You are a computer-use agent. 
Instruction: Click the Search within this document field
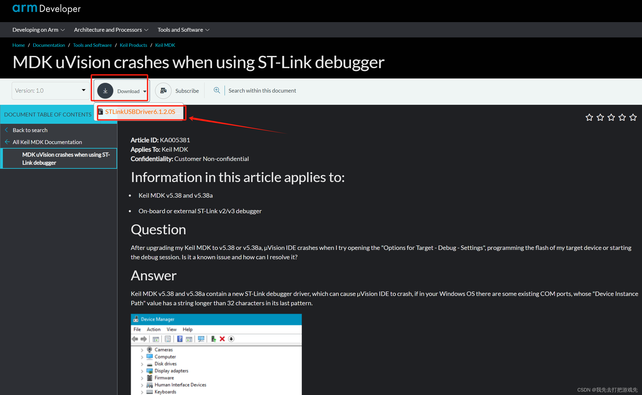[262, 90]
